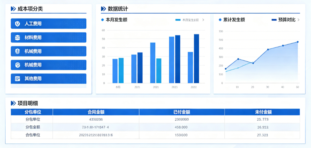Click the 成本项分类 panel title

(30, 9)
